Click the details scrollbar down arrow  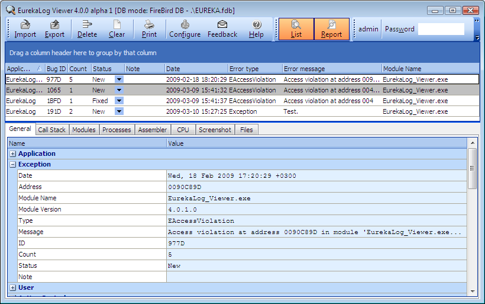(473, 292)
